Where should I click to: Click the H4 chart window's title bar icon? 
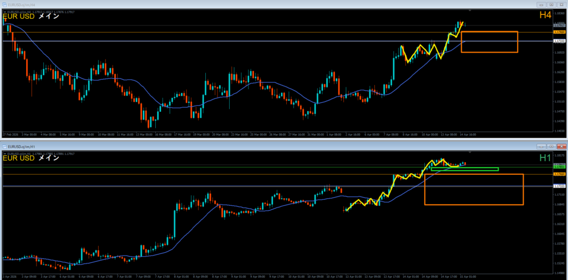(x=4, y=3)
